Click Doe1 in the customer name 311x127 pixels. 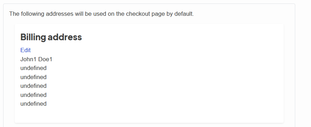coord(45,59)
